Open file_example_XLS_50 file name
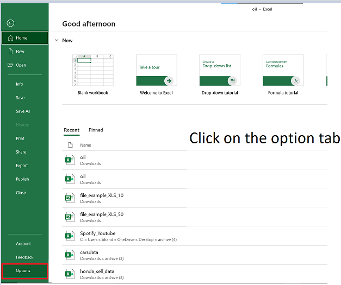Image resolution: width=341 pixels, height=285 pixels. [102, 214]
